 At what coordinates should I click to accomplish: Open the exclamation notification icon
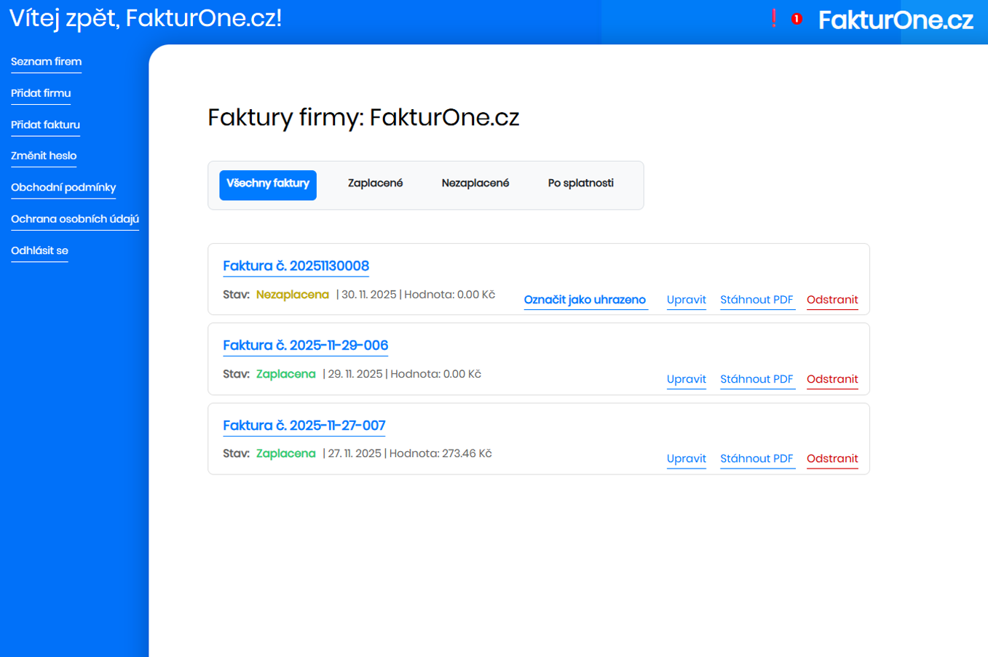pos(774,18)
